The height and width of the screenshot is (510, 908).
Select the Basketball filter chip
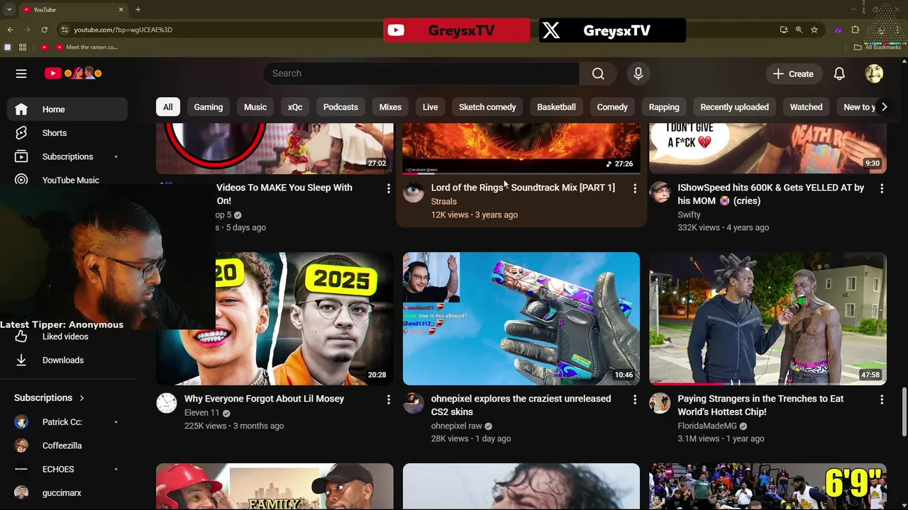(556, 107)
